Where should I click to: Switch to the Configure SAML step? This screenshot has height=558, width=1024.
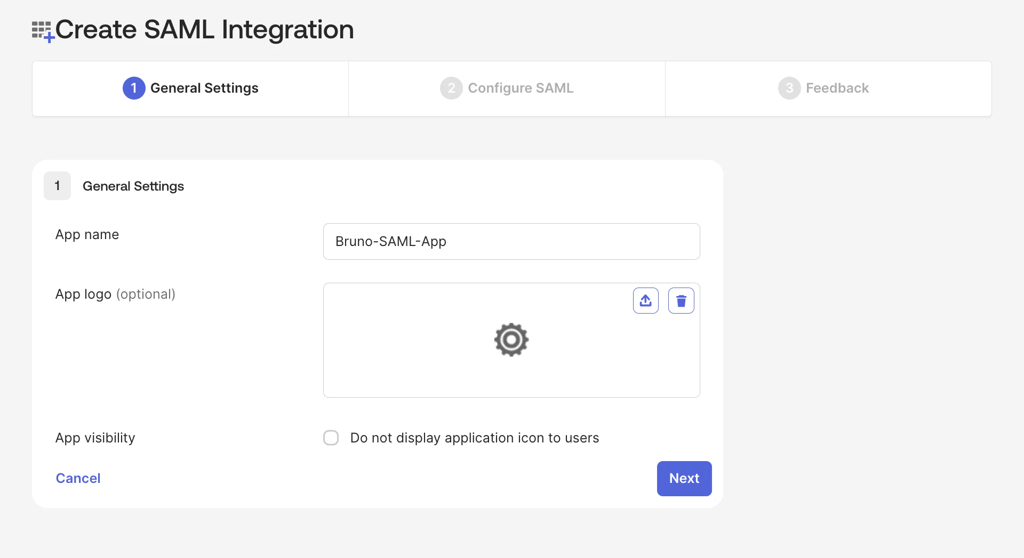click(506, 88)
